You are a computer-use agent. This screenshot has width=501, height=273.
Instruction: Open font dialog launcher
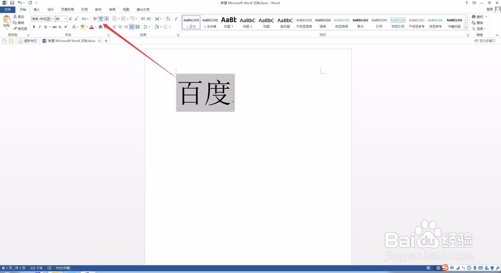click(x=108, y=35)
